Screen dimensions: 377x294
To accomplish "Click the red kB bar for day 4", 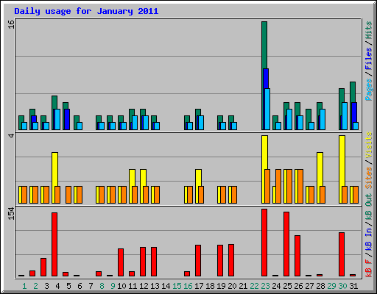I will point(54,245).
